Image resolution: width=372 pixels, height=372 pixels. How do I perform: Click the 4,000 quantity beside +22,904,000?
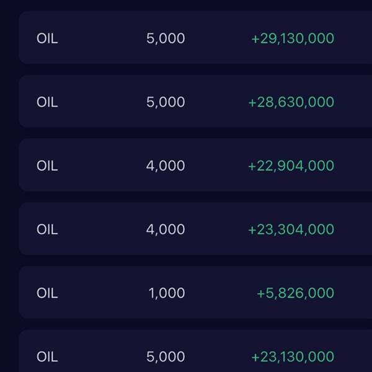pyautogui.click(x=166, y=166)
